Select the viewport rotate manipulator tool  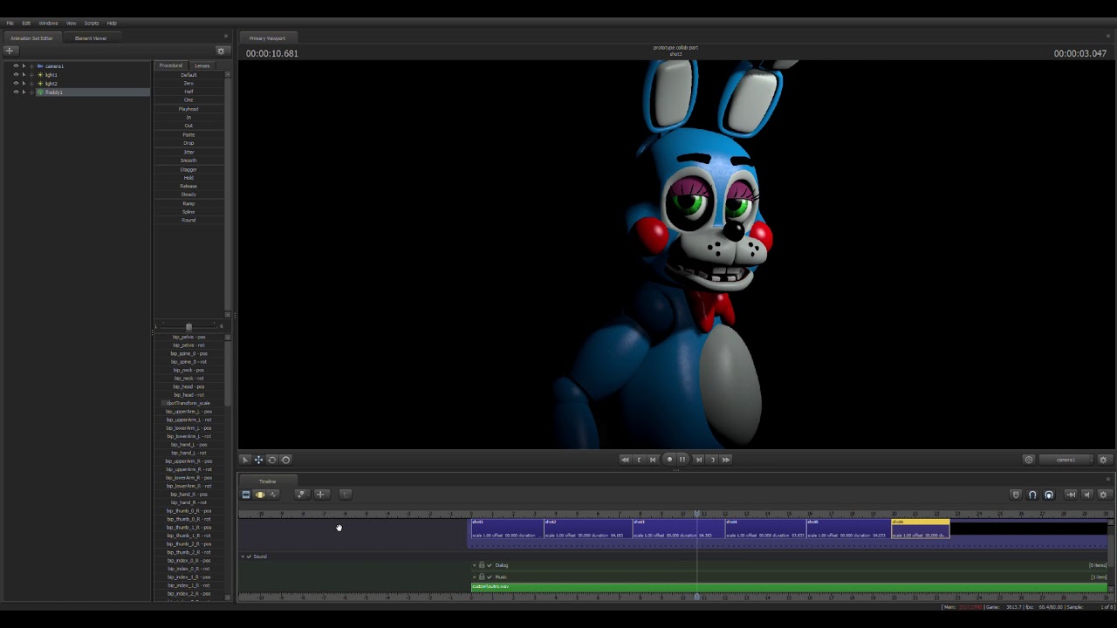click(271, 460)
